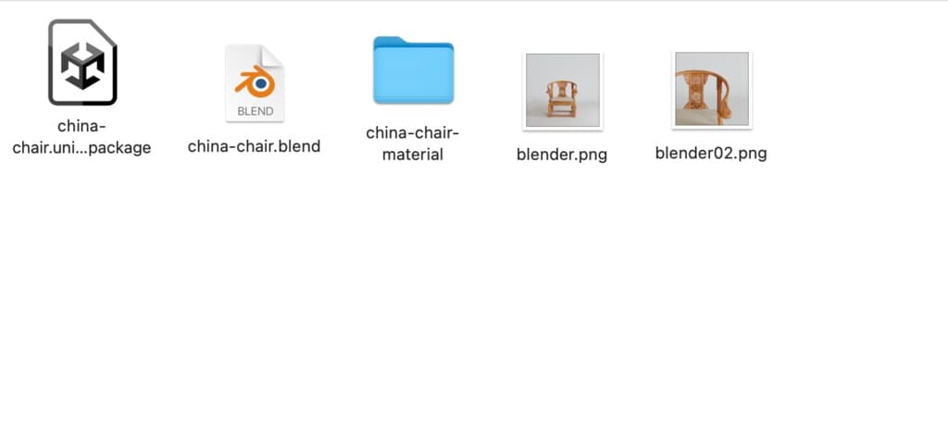
Task: Click the chair.uni...package filename text
Action: tap(81, 147)
